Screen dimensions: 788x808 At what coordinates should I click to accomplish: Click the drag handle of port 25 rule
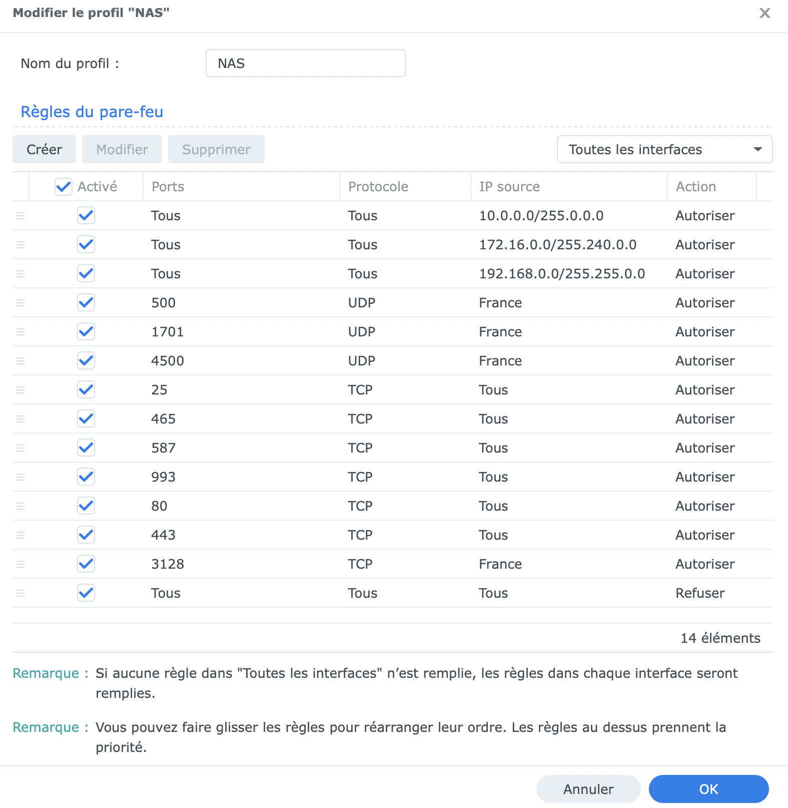coord(21,390)
